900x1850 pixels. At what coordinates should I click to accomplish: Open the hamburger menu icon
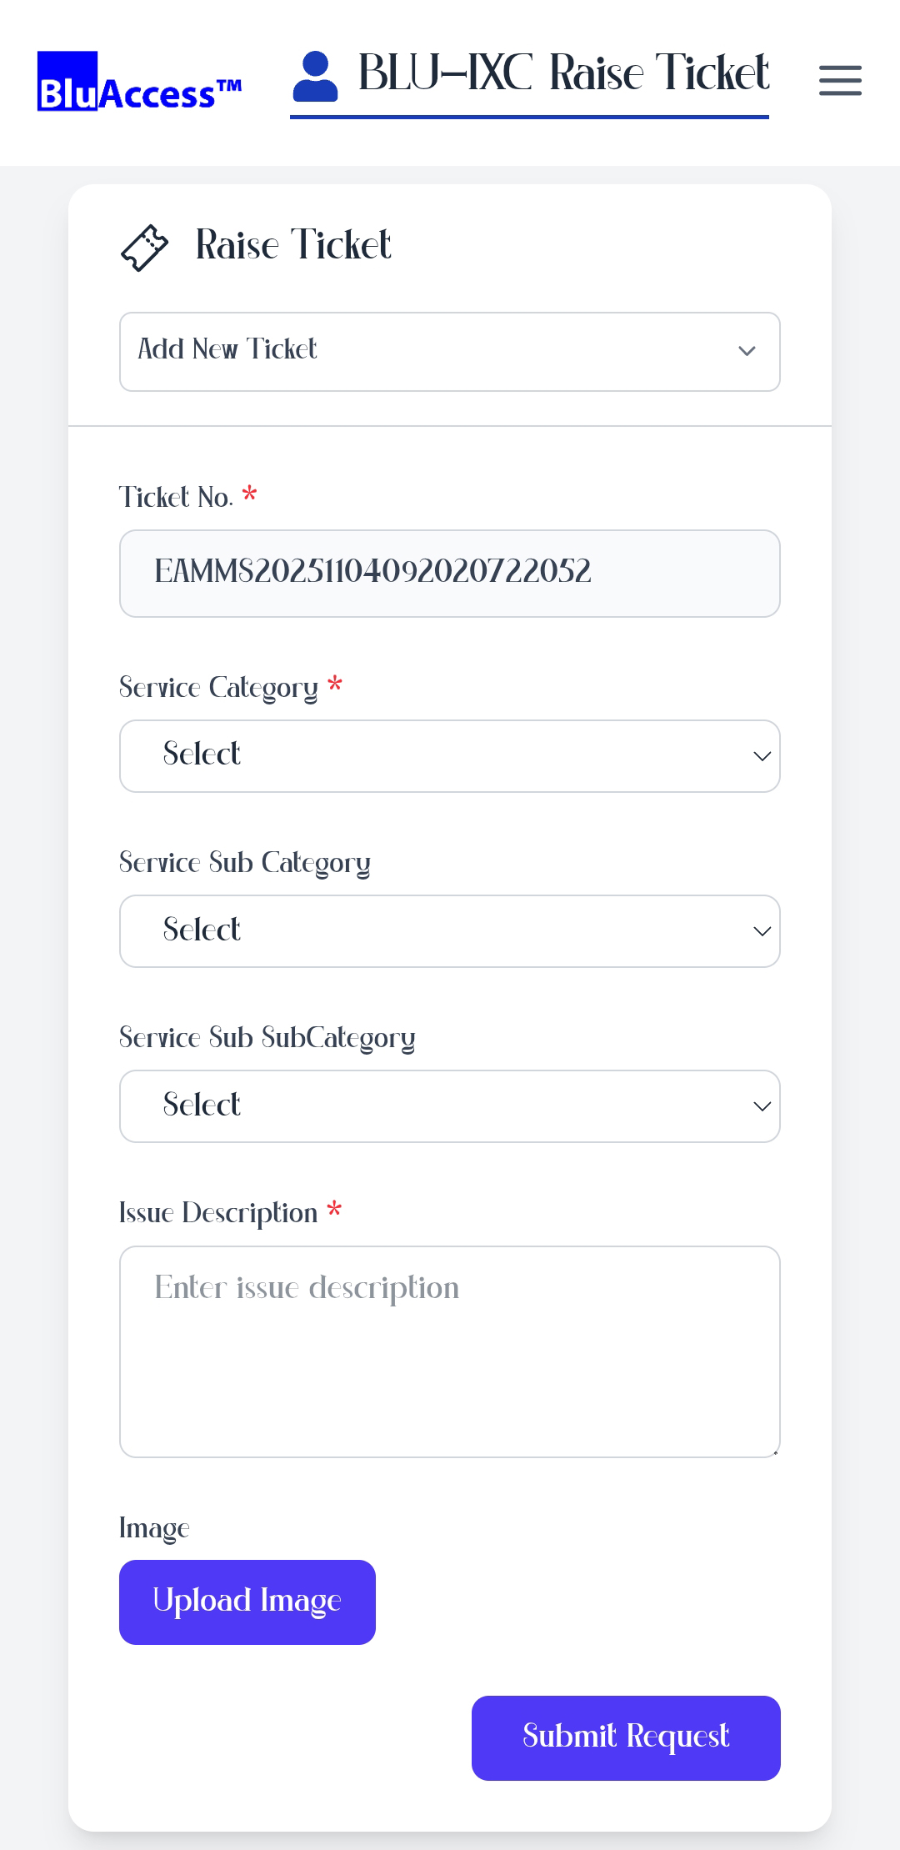(x=840, y=81)
